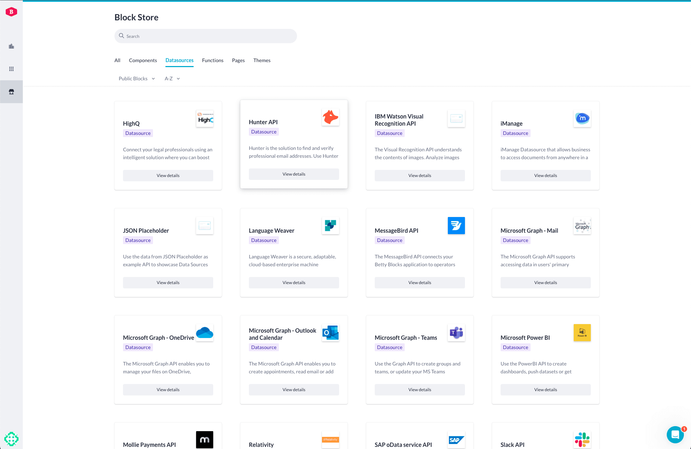View details for JSON Placeholder
Screen dimensions: 691x449
coord(168,283)
